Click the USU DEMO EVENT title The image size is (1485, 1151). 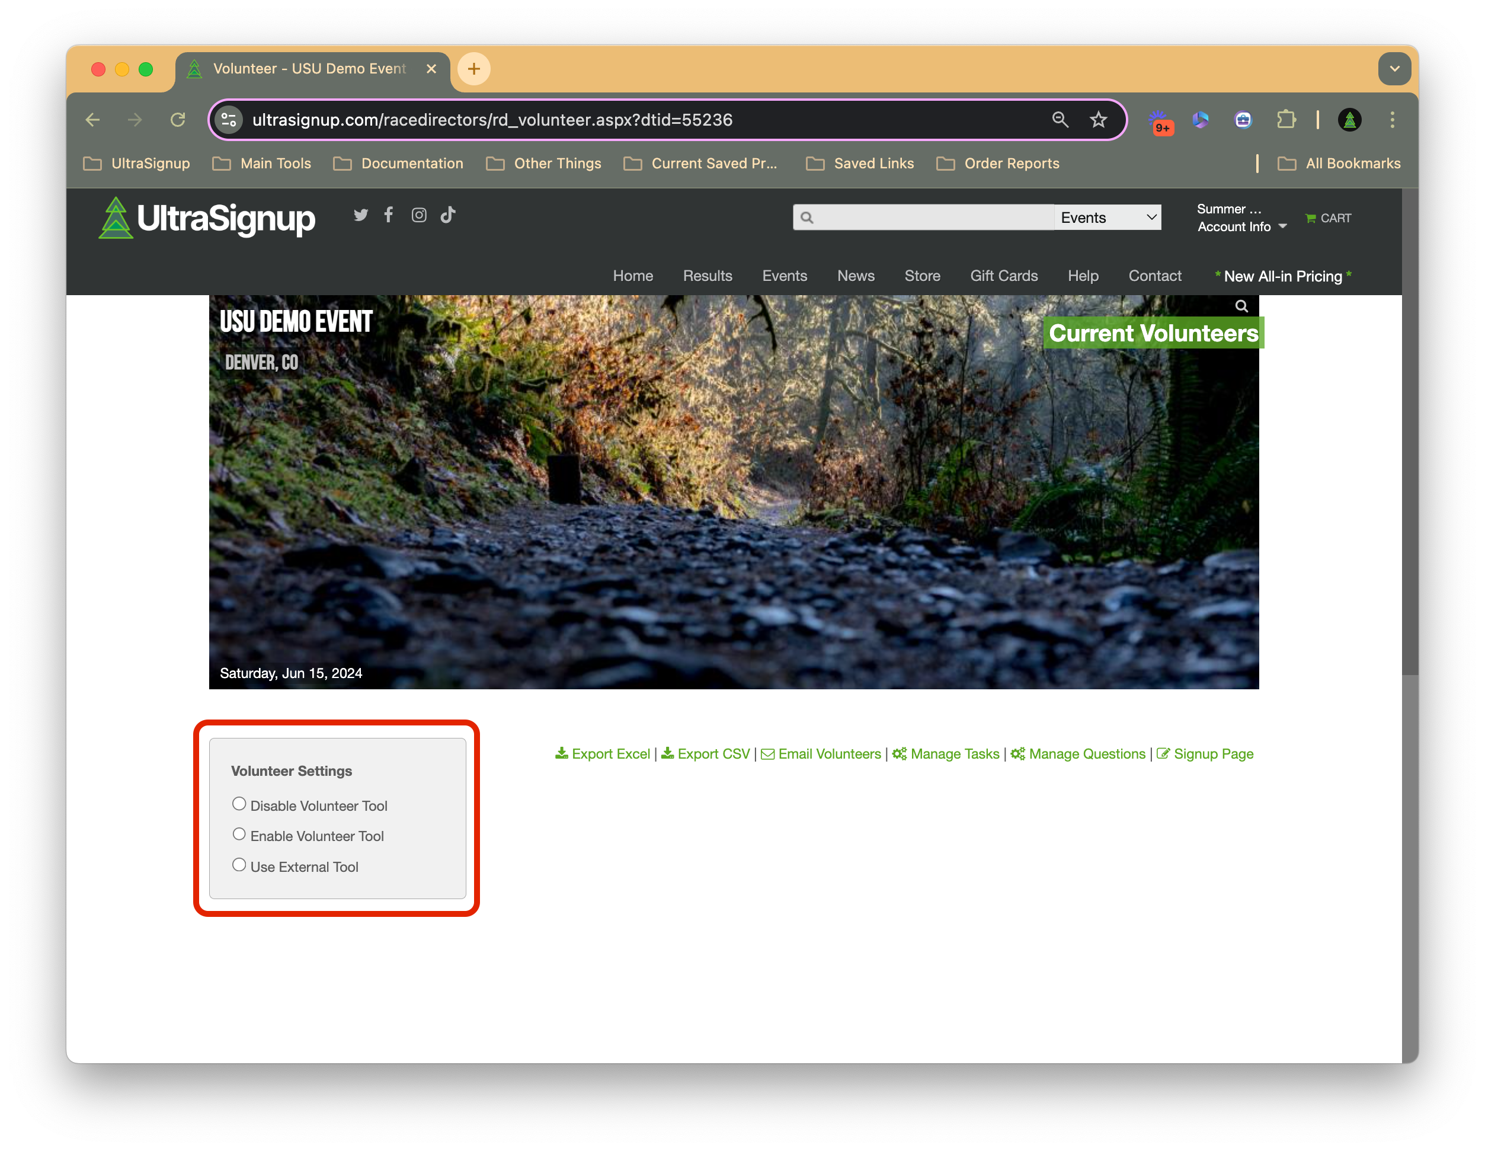[296, 321]
